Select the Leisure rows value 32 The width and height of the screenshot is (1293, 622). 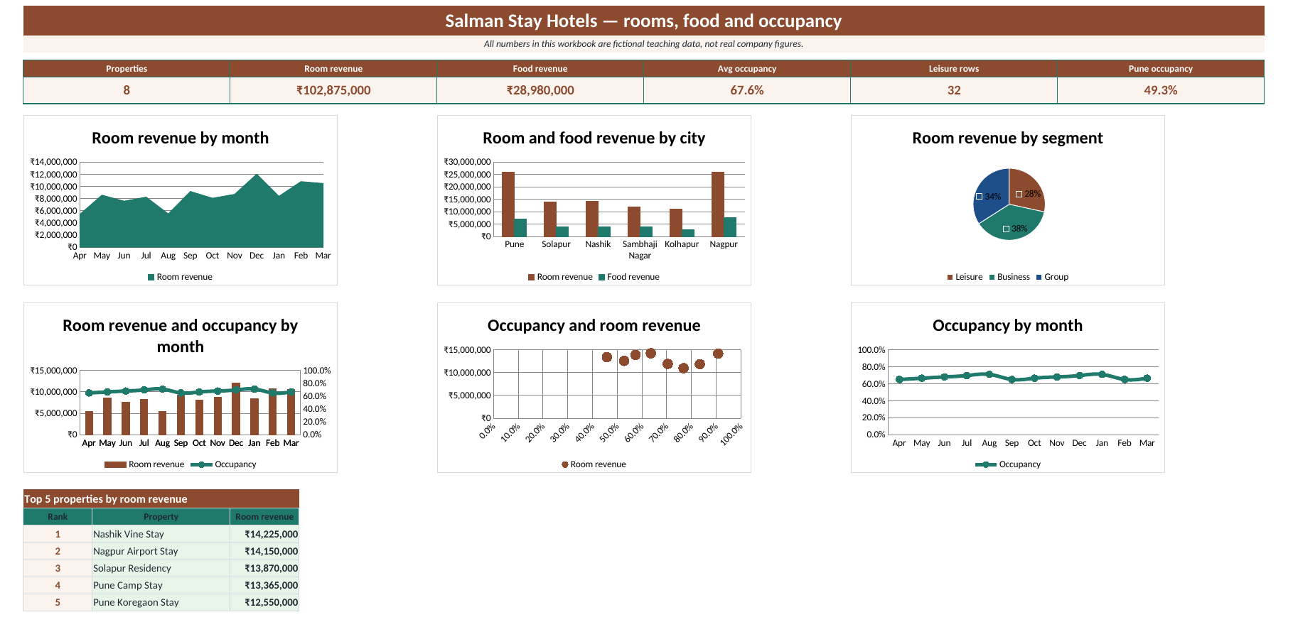[x=954, y=90]
